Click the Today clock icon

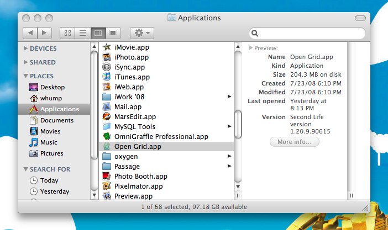34,180
